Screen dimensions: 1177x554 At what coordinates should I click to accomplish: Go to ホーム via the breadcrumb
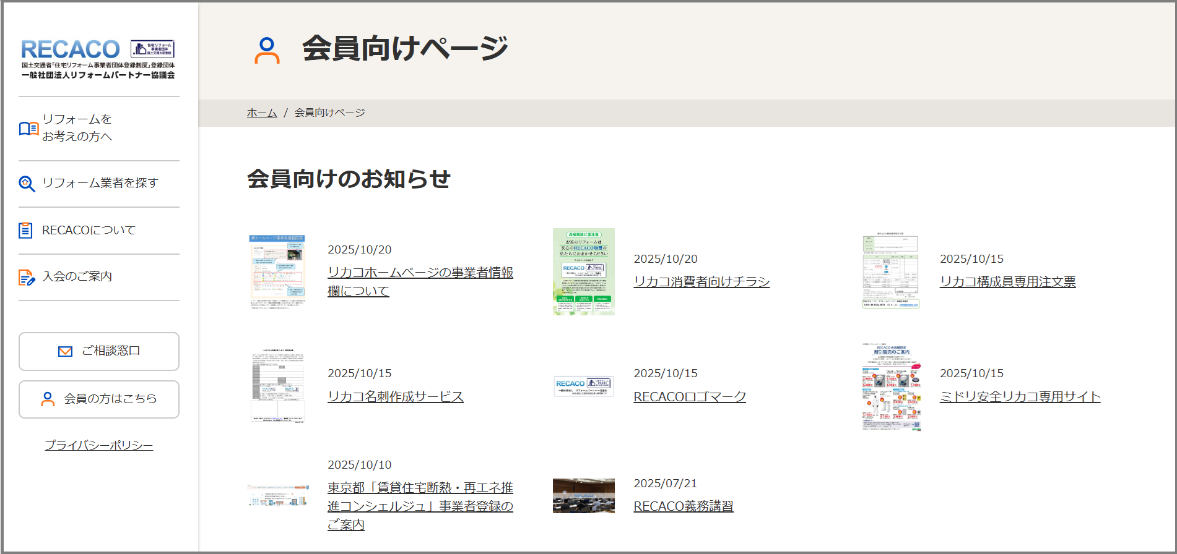coord(261,113)
